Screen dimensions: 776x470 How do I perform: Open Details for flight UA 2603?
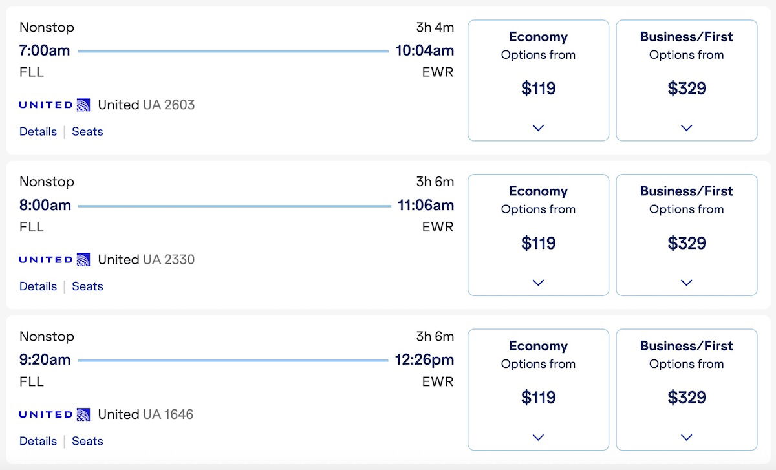coord(38,132)
